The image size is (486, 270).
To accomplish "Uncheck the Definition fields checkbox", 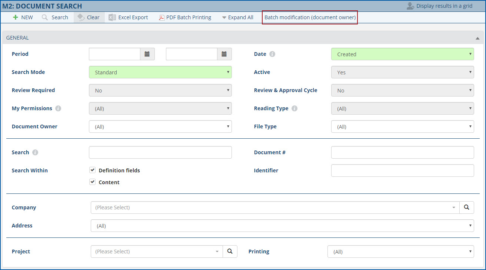I will tap(93, 170).
